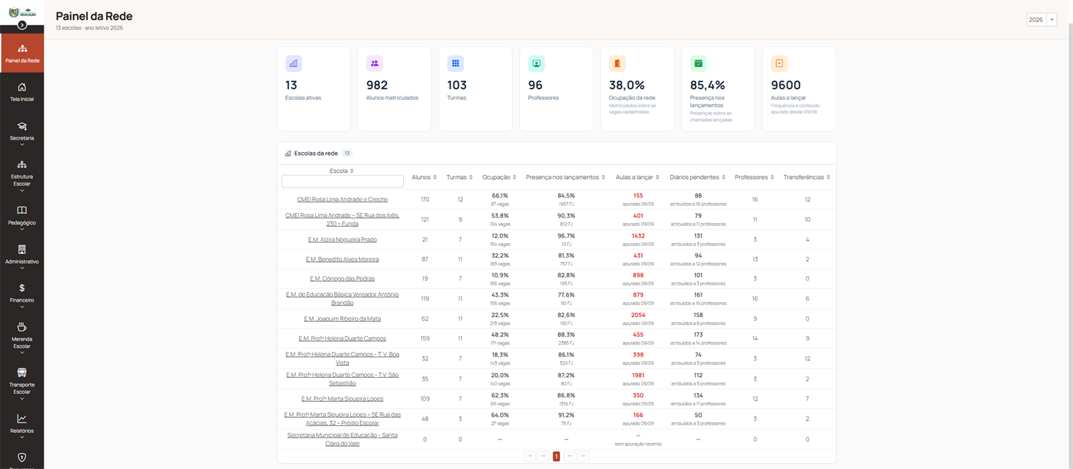
Task: Expand the Merenda Escolar menu chevron
Action: coord(22,353)
